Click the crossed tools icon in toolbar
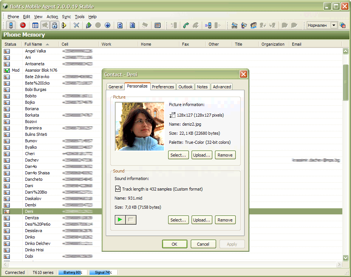Viewport: 351px width, 277px height. (x=76, y=25)
